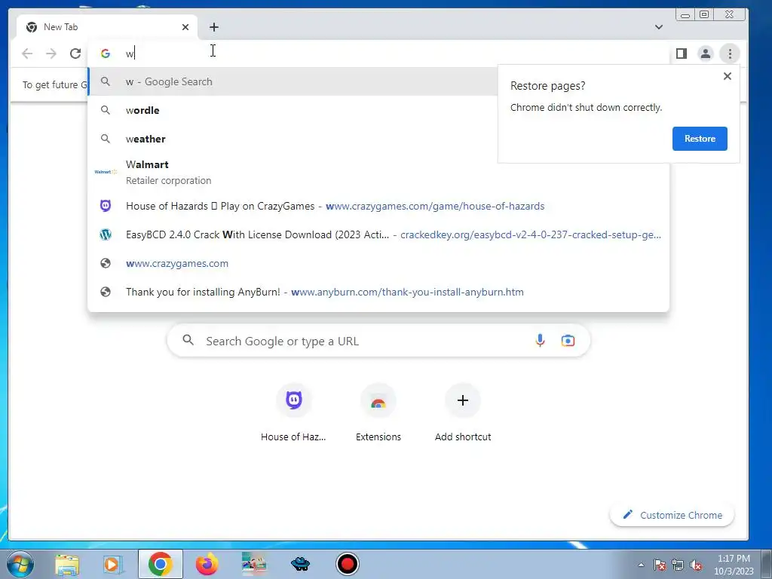Click the magnifier icon beside 'weather'

pos(106,139)
